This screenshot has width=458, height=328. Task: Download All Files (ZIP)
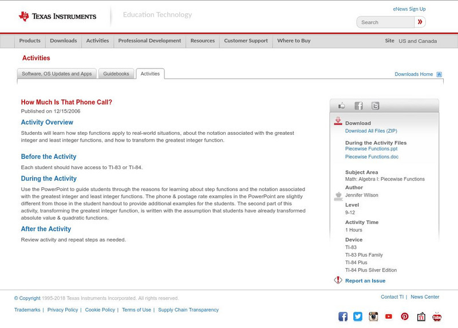371,131
